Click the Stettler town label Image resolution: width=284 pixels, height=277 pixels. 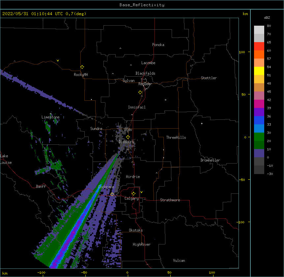point(209,78)
